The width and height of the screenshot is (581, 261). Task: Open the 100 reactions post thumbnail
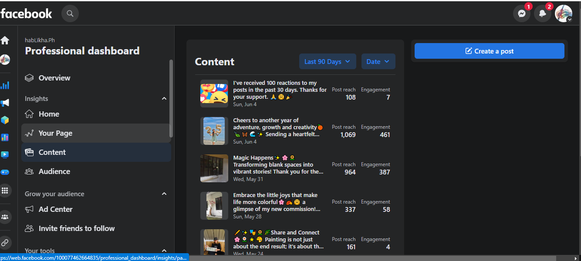[214, 94]
